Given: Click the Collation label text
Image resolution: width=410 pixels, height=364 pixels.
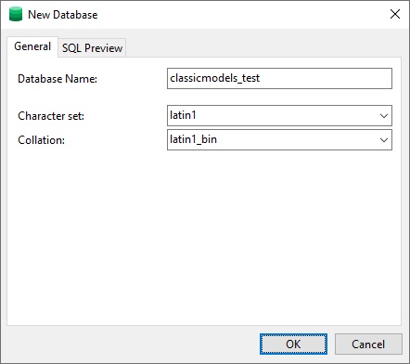Looking at the screenshot, I should [42, 140].
